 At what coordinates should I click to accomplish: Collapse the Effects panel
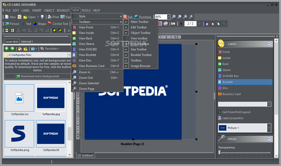[269, 139]
